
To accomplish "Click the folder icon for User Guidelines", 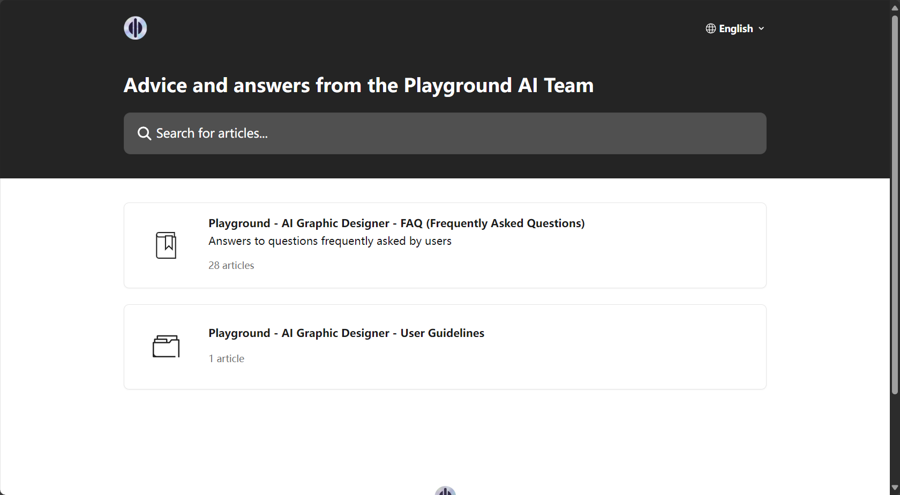I will point(166,347).
